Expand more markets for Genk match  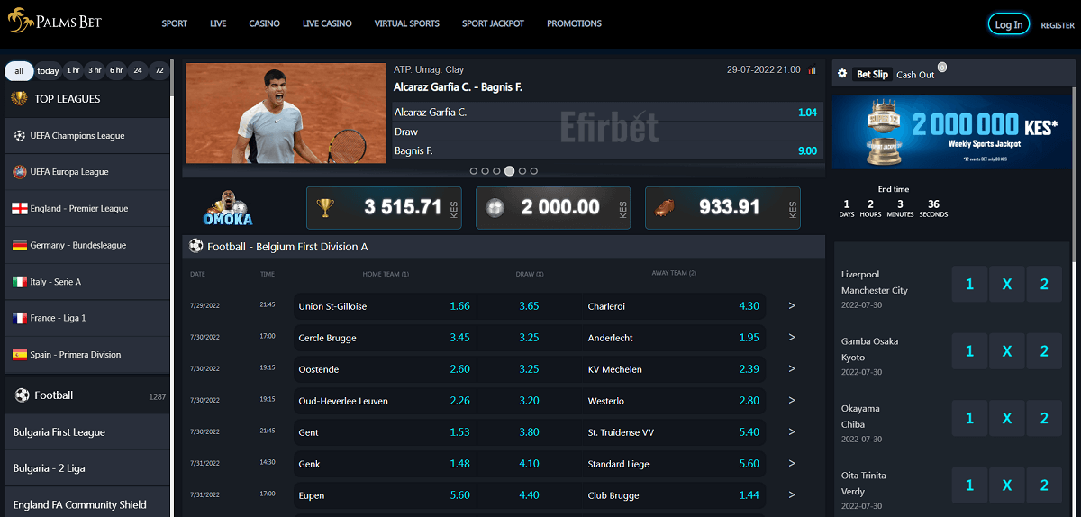(792, 464)
